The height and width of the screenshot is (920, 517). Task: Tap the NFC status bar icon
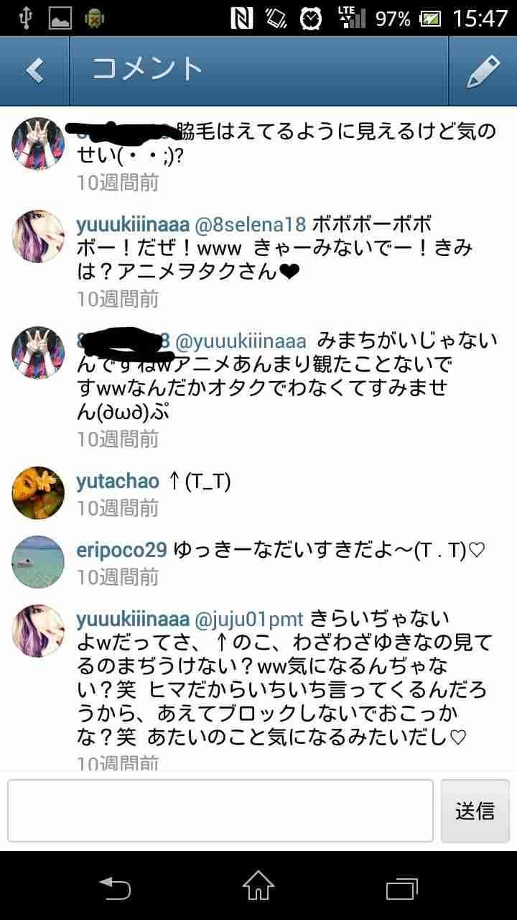point(242,18)
